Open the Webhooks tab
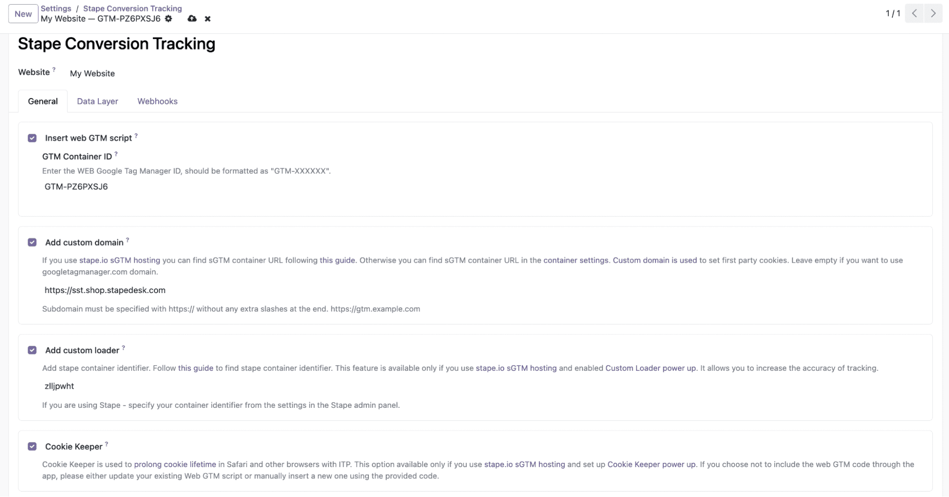Screen dimensions: 949x497 pos(157,101)
